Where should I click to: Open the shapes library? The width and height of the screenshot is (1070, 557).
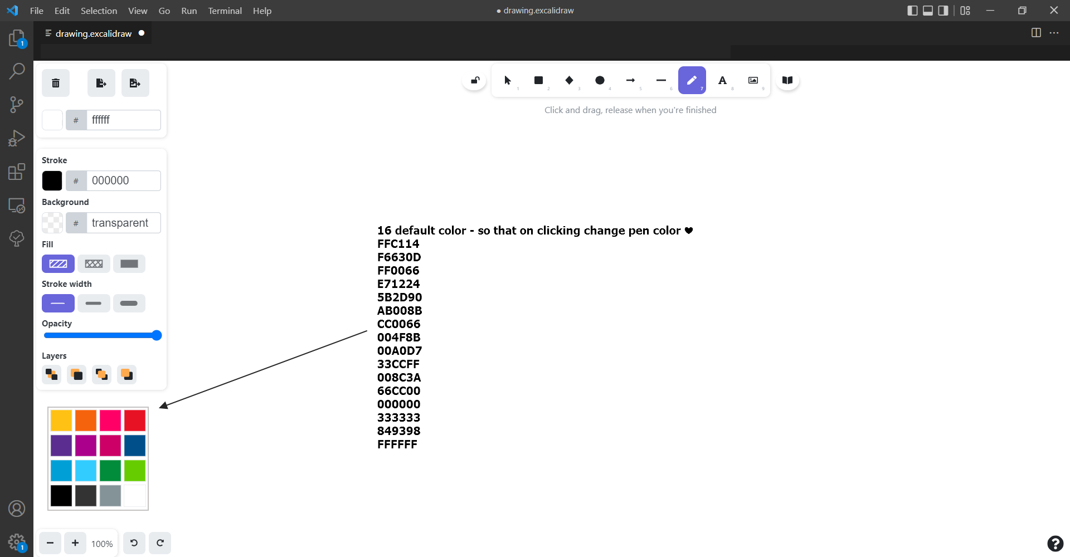[787, 80]
